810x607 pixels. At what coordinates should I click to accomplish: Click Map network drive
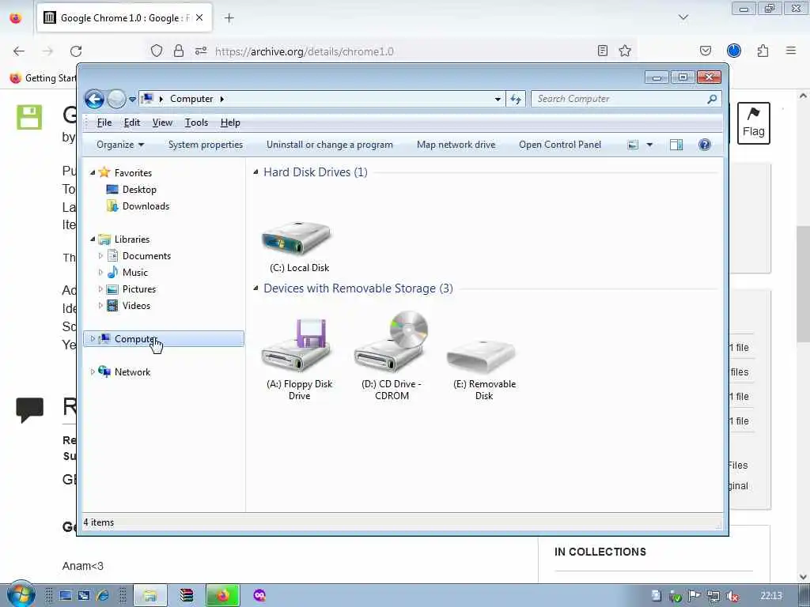(456, 145)
